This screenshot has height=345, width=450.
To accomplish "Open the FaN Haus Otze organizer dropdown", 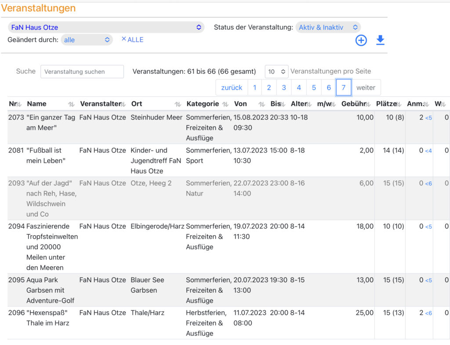I will point(106,27).
